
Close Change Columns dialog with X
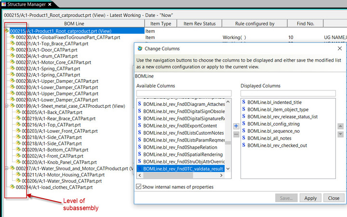pos(340,49)
